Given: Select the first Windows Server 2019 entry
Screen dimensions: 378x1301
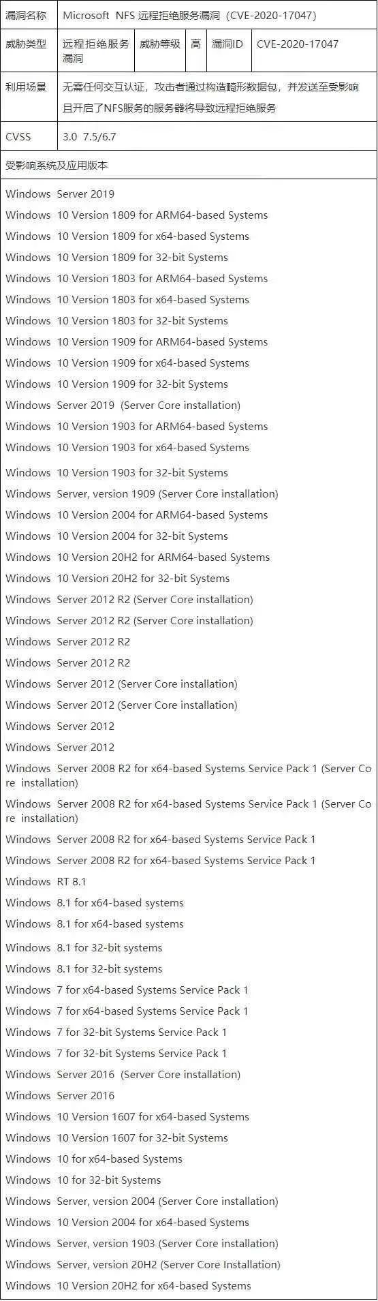Looking at the screenshot, I should [60, 194].
